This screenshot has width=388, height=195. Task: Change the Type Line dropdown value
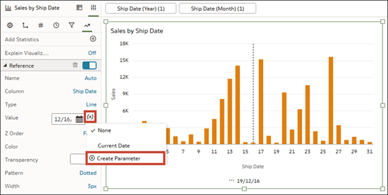(x=91, y=105)
